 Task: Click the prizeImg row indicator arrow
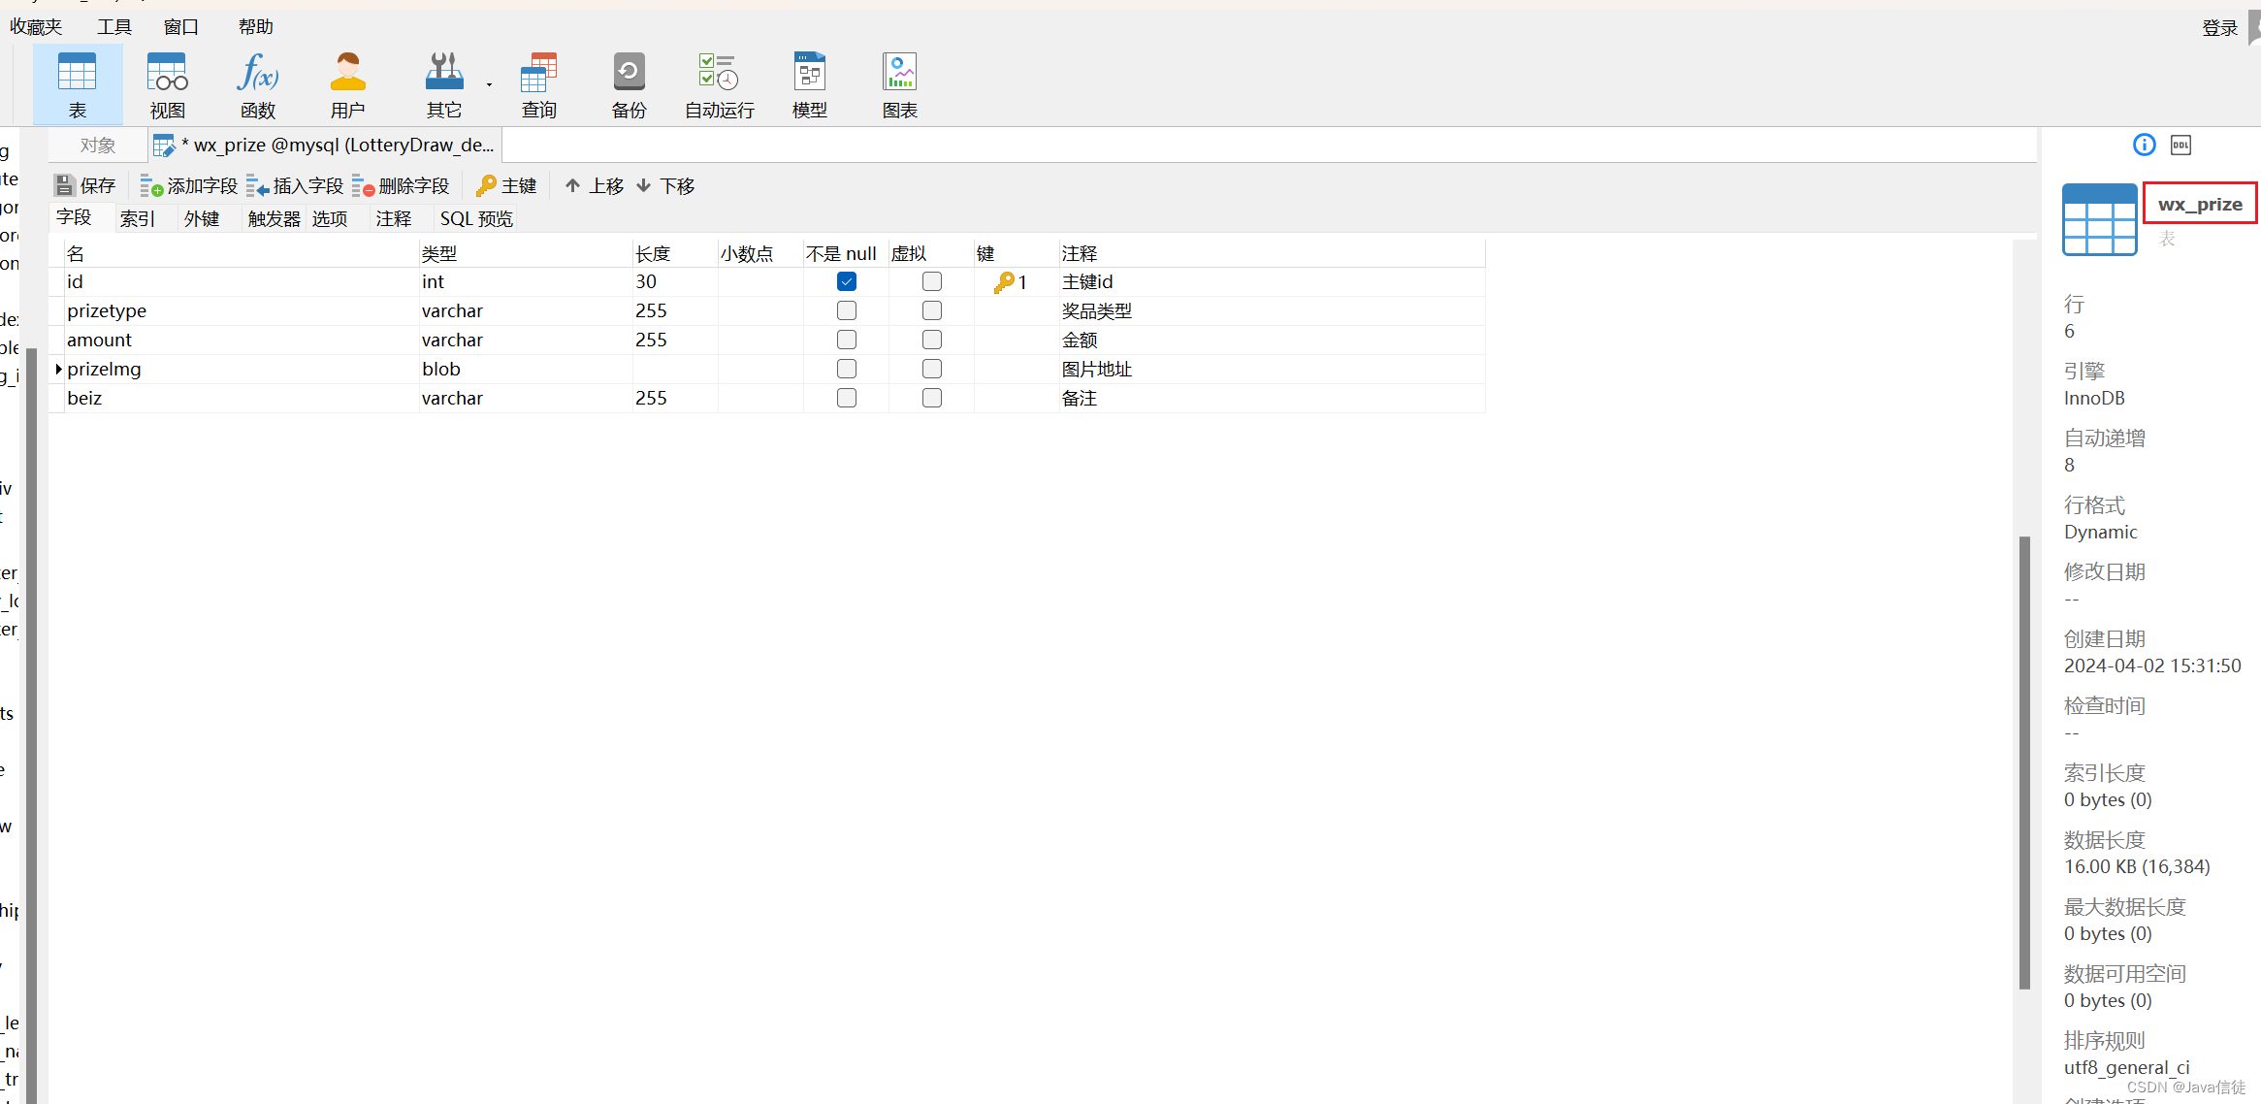59,369
